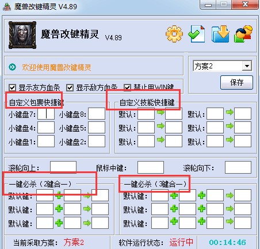Toggle 显示友方血条 checkbox

click(x=12, y=88)
